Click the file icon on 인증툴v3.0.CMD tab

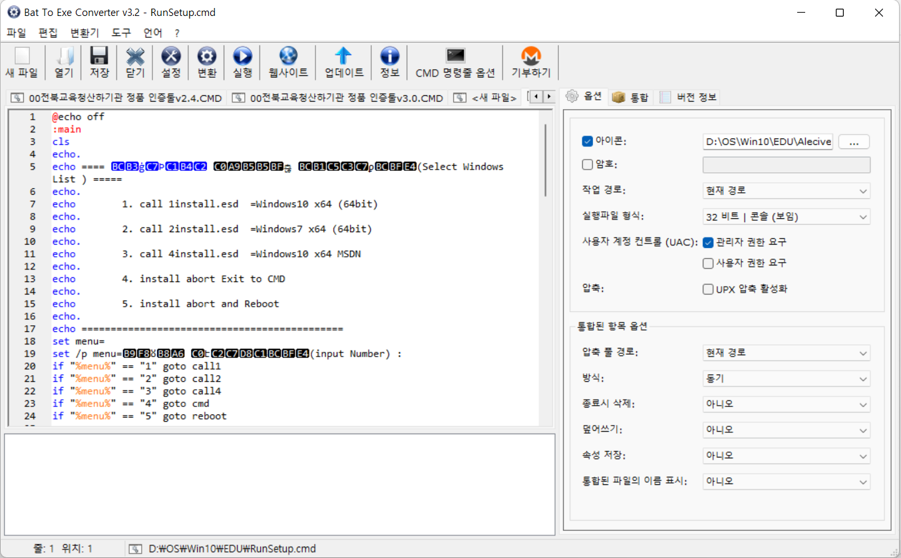pyautogui.click(x=239, y=98)
